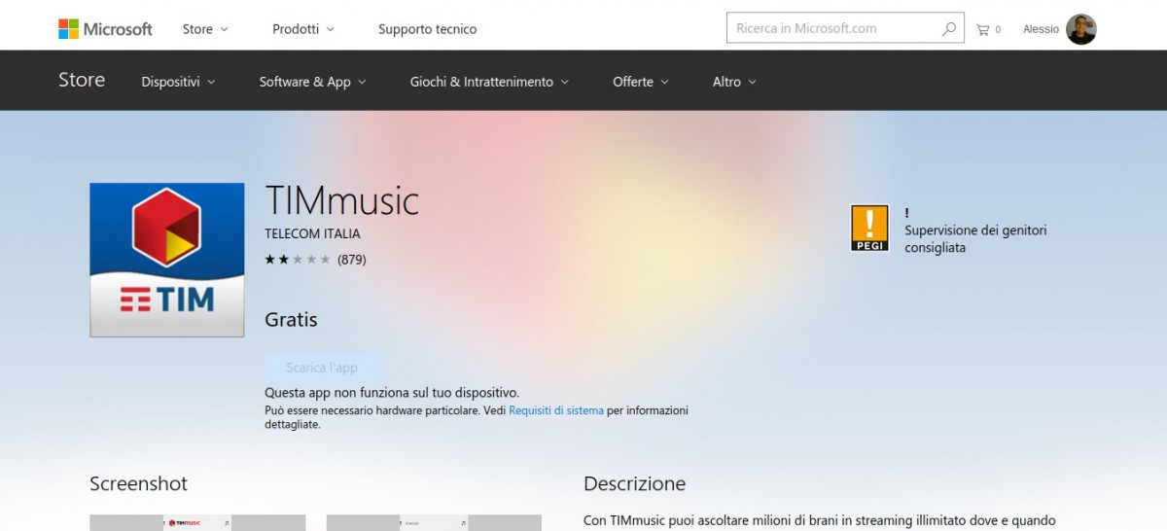Click the TELECOM ITALIA publisher name
The width and height of the screenshot is (1167, 531).
tap(312, 233)
